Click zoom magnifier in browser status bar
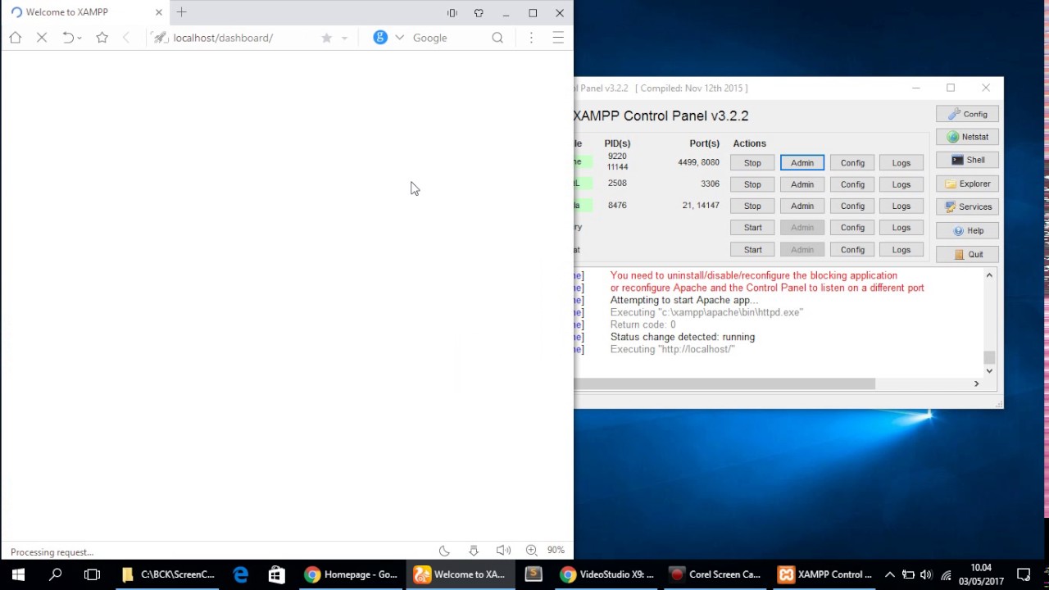The height and width of the screenshot is (590, 1049). 531,551
